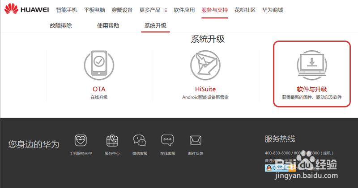The image size is (358, 188).
Task: Open the 智能手机 menu
Action: point(66,10)
